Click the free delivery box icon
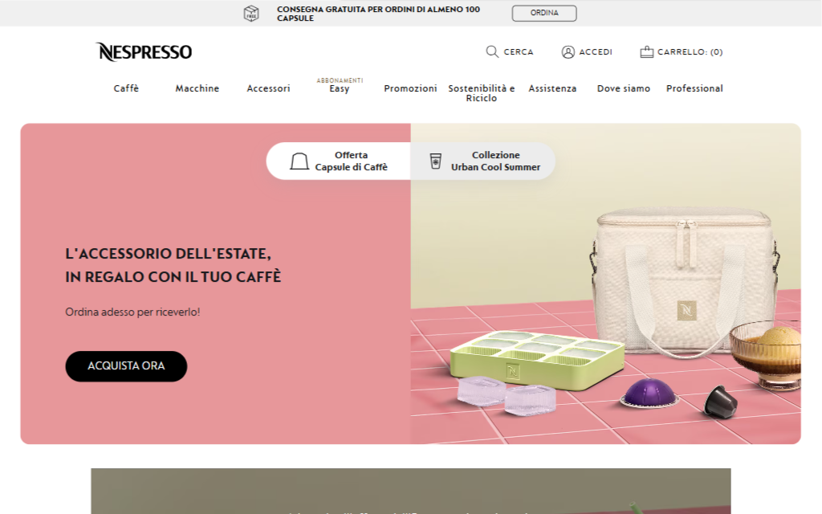The width and height of the screenshot is (822, 514). [251, 13]
